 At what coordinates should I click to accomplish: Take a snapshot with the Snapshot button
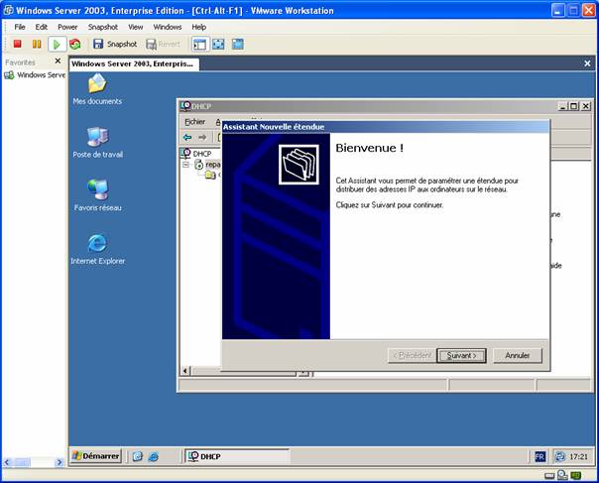coord(115,44)
